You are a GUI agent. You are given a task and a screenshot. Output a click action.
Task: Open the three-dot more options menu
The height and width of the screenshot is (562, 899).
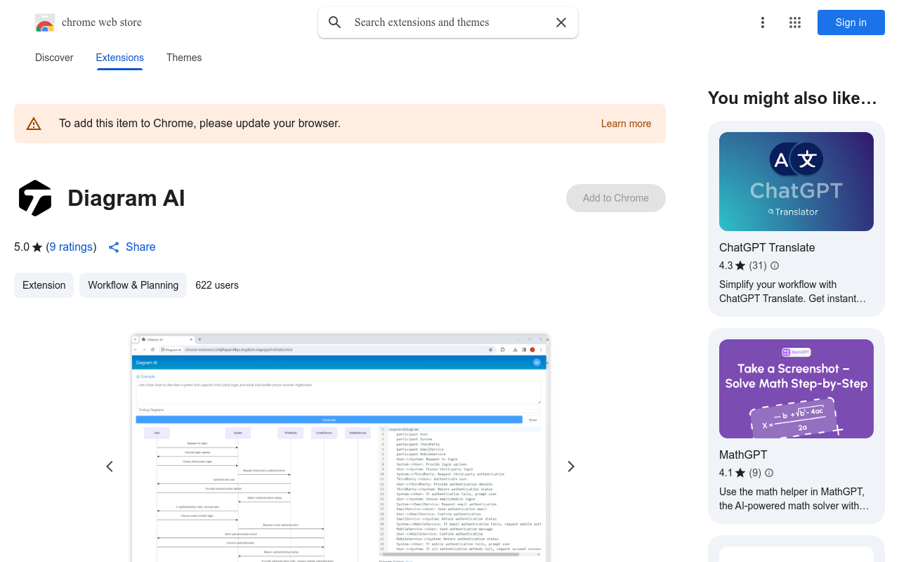point(763,22)
